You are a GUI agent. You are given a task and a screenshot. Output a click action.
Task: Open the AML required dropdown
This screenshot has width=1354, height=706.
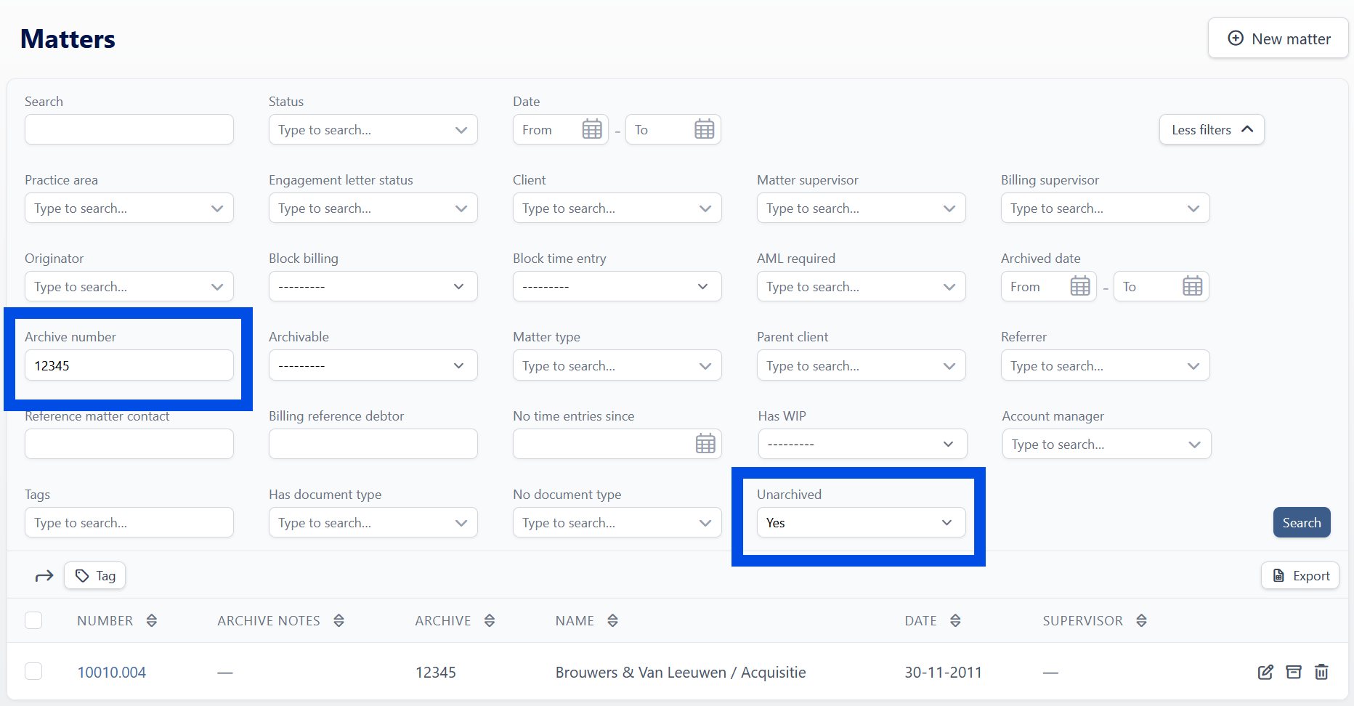click(862, 286)
